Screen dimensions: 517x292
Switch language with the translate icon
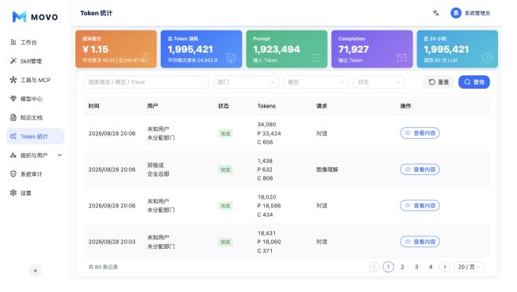(x=436, y=13)
